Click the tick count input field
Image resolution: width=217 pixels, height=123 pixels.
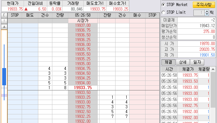point(199,12)
